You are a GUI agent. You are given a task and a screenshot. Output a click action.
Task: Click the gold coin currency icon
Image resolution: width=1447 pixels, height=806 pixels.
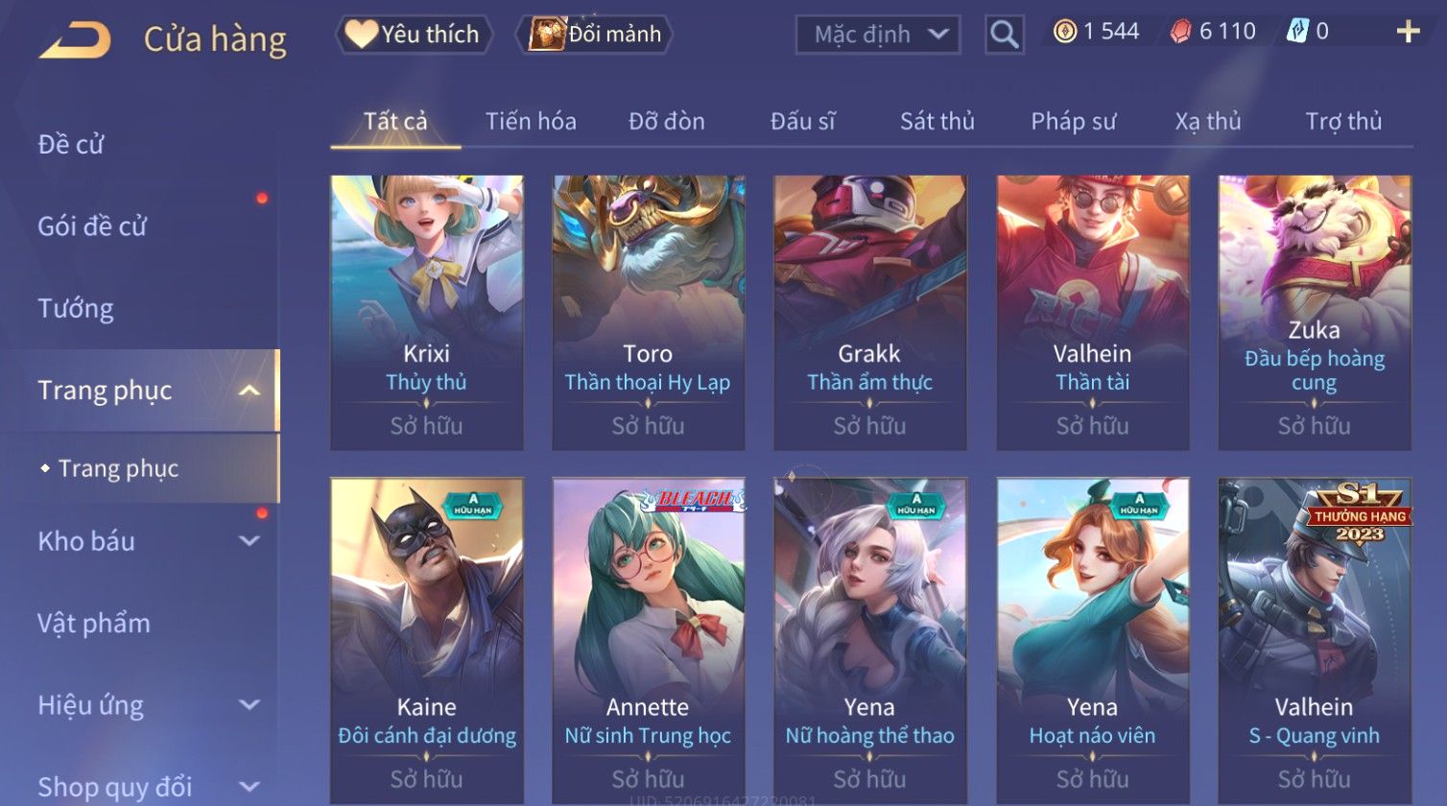click(1065, 32)
